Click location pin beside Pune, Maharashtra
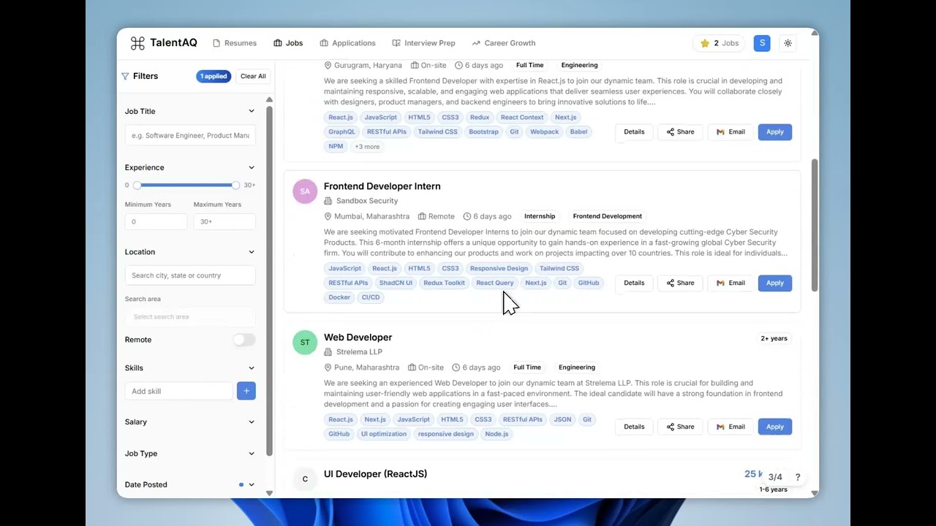 pyautogui.click(x=328, y=367)
